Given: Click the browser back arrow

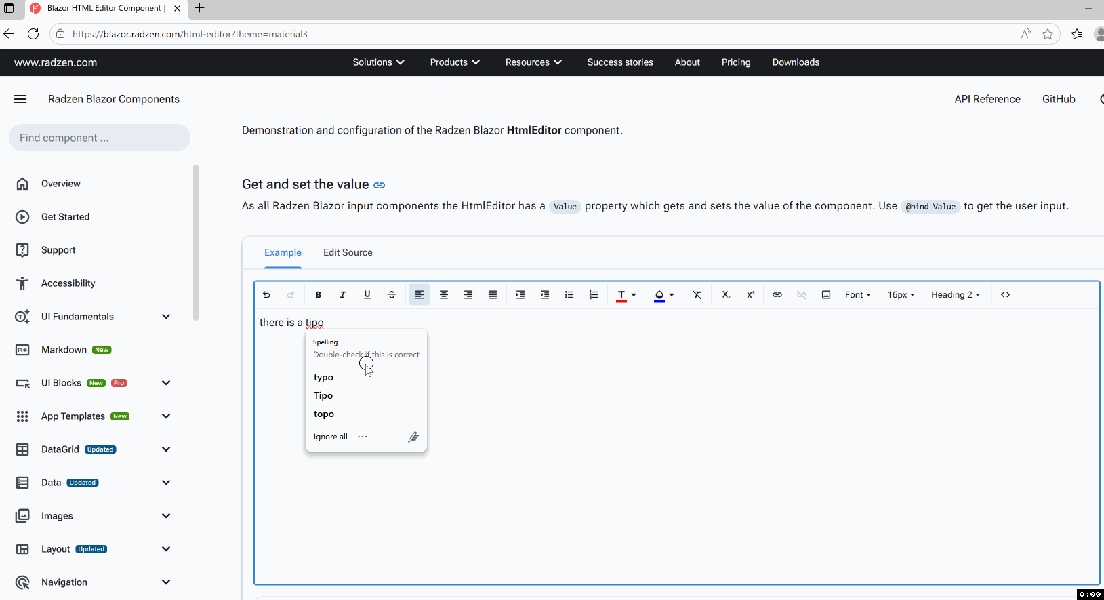Looking at the screenshot, I should tap(9, 34).
